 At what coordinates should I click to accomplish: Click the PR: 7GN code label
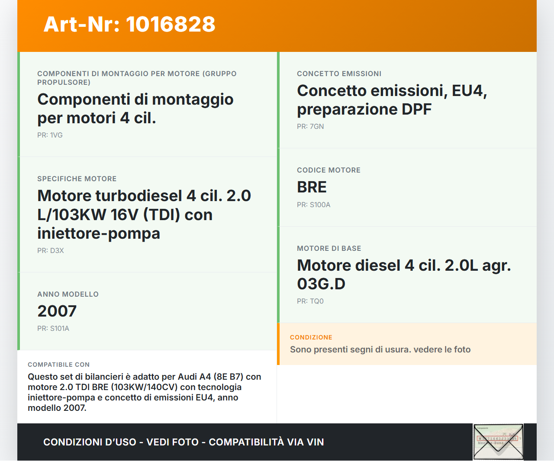click(310, 126)
